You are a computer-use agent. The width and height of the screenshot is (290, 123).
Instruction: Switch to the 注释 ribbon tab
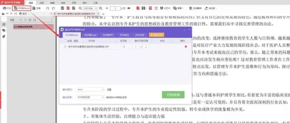pos(42,3)
